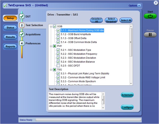The height and width of the screenshot is (124, 159).
Task: Go to the Preferences step
Action: (x=33, y=43)
